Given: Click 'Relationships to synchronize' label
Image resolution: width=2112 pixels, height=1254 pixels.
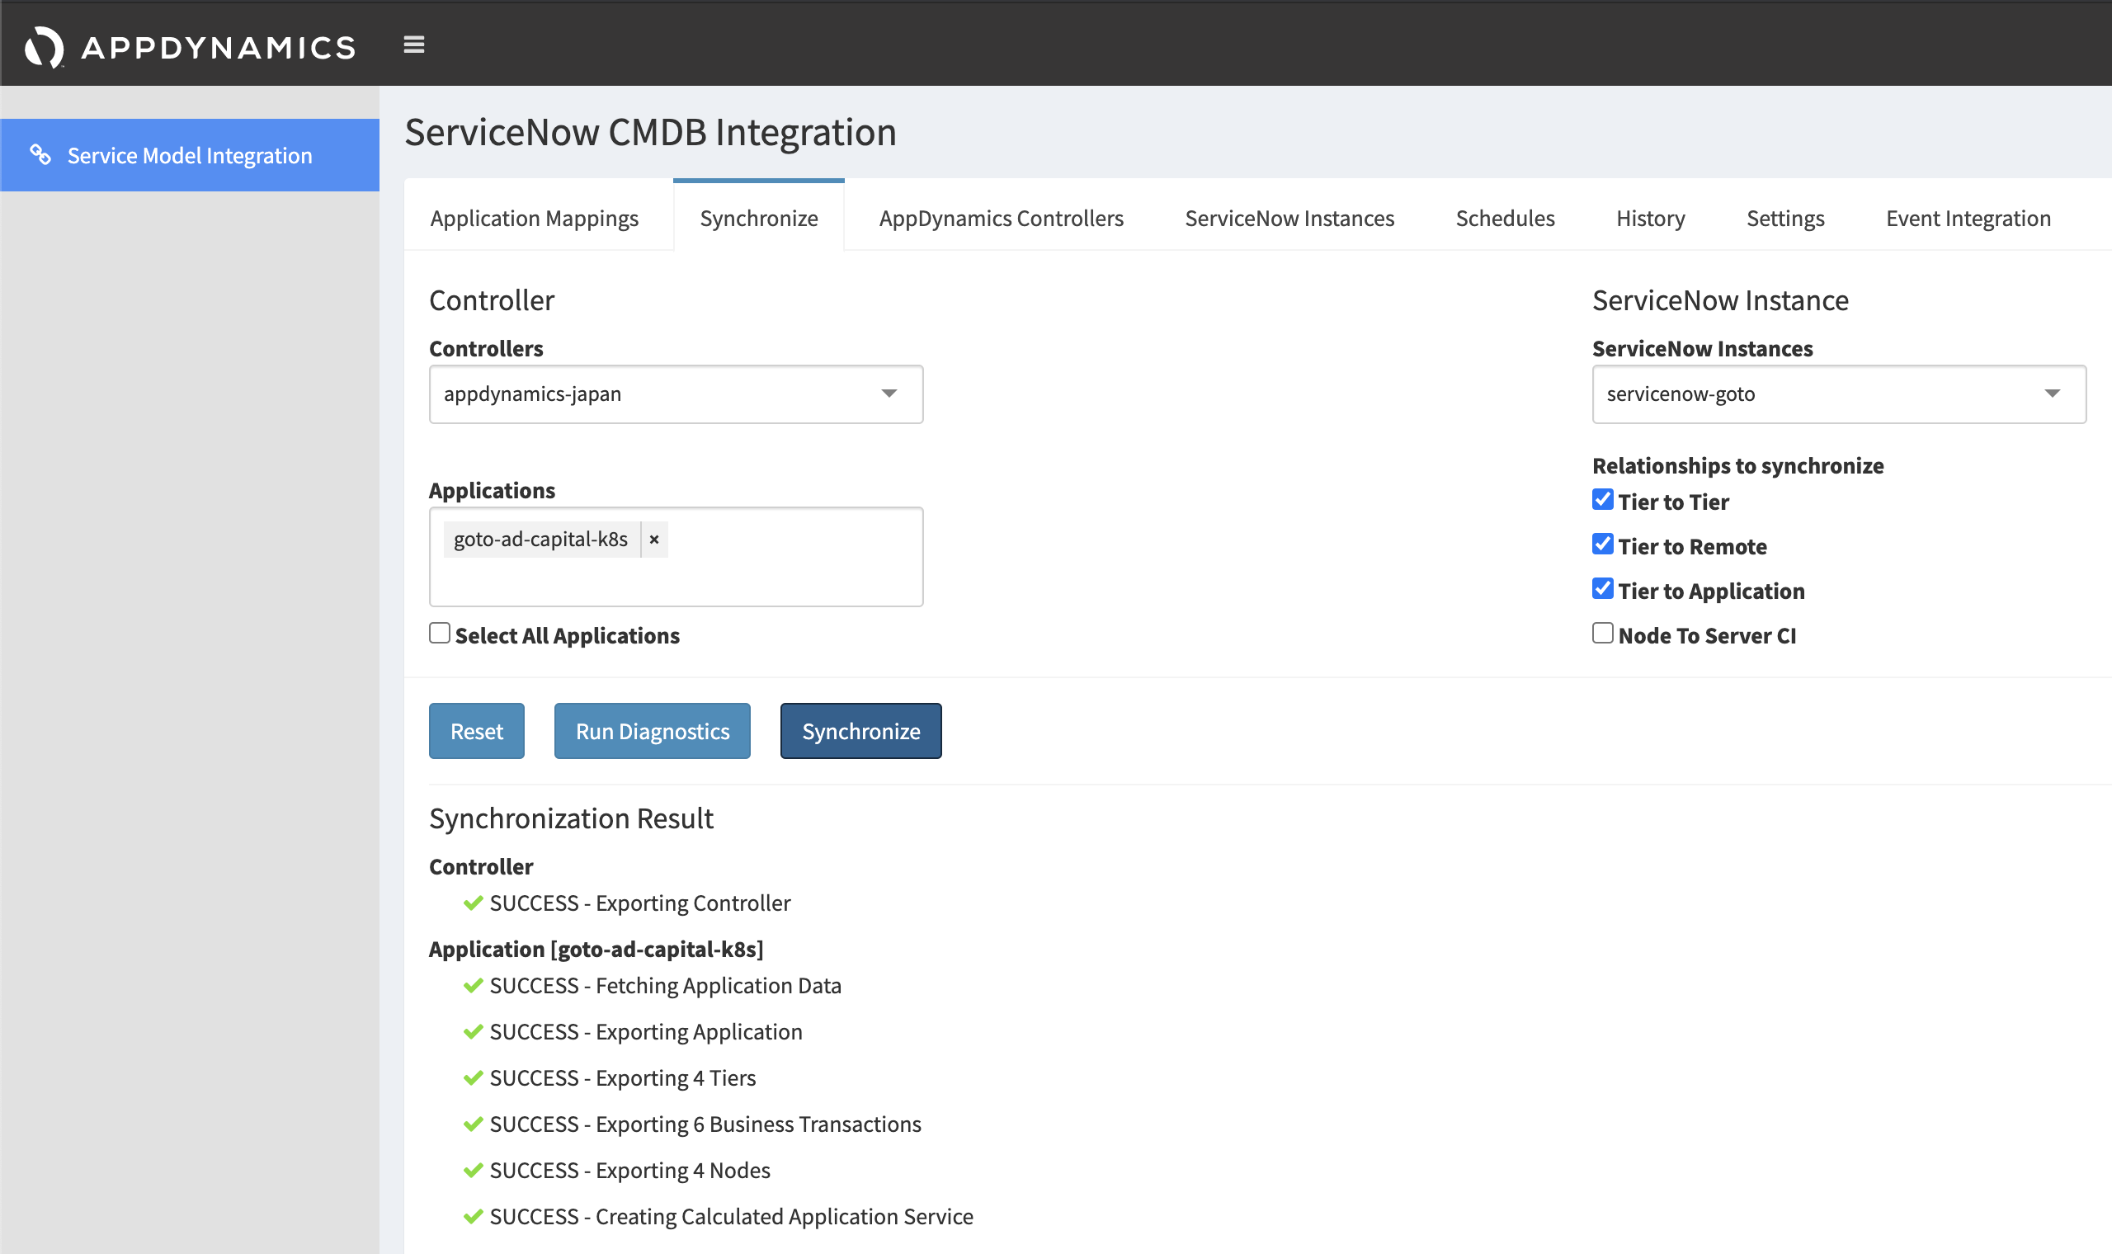Looking at the screenshot, I should [x=1737, y=465].
